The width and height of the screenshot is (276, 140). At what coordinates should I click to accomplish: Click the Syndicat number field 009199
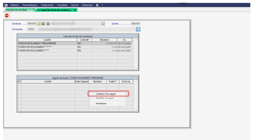click(32, 24)
